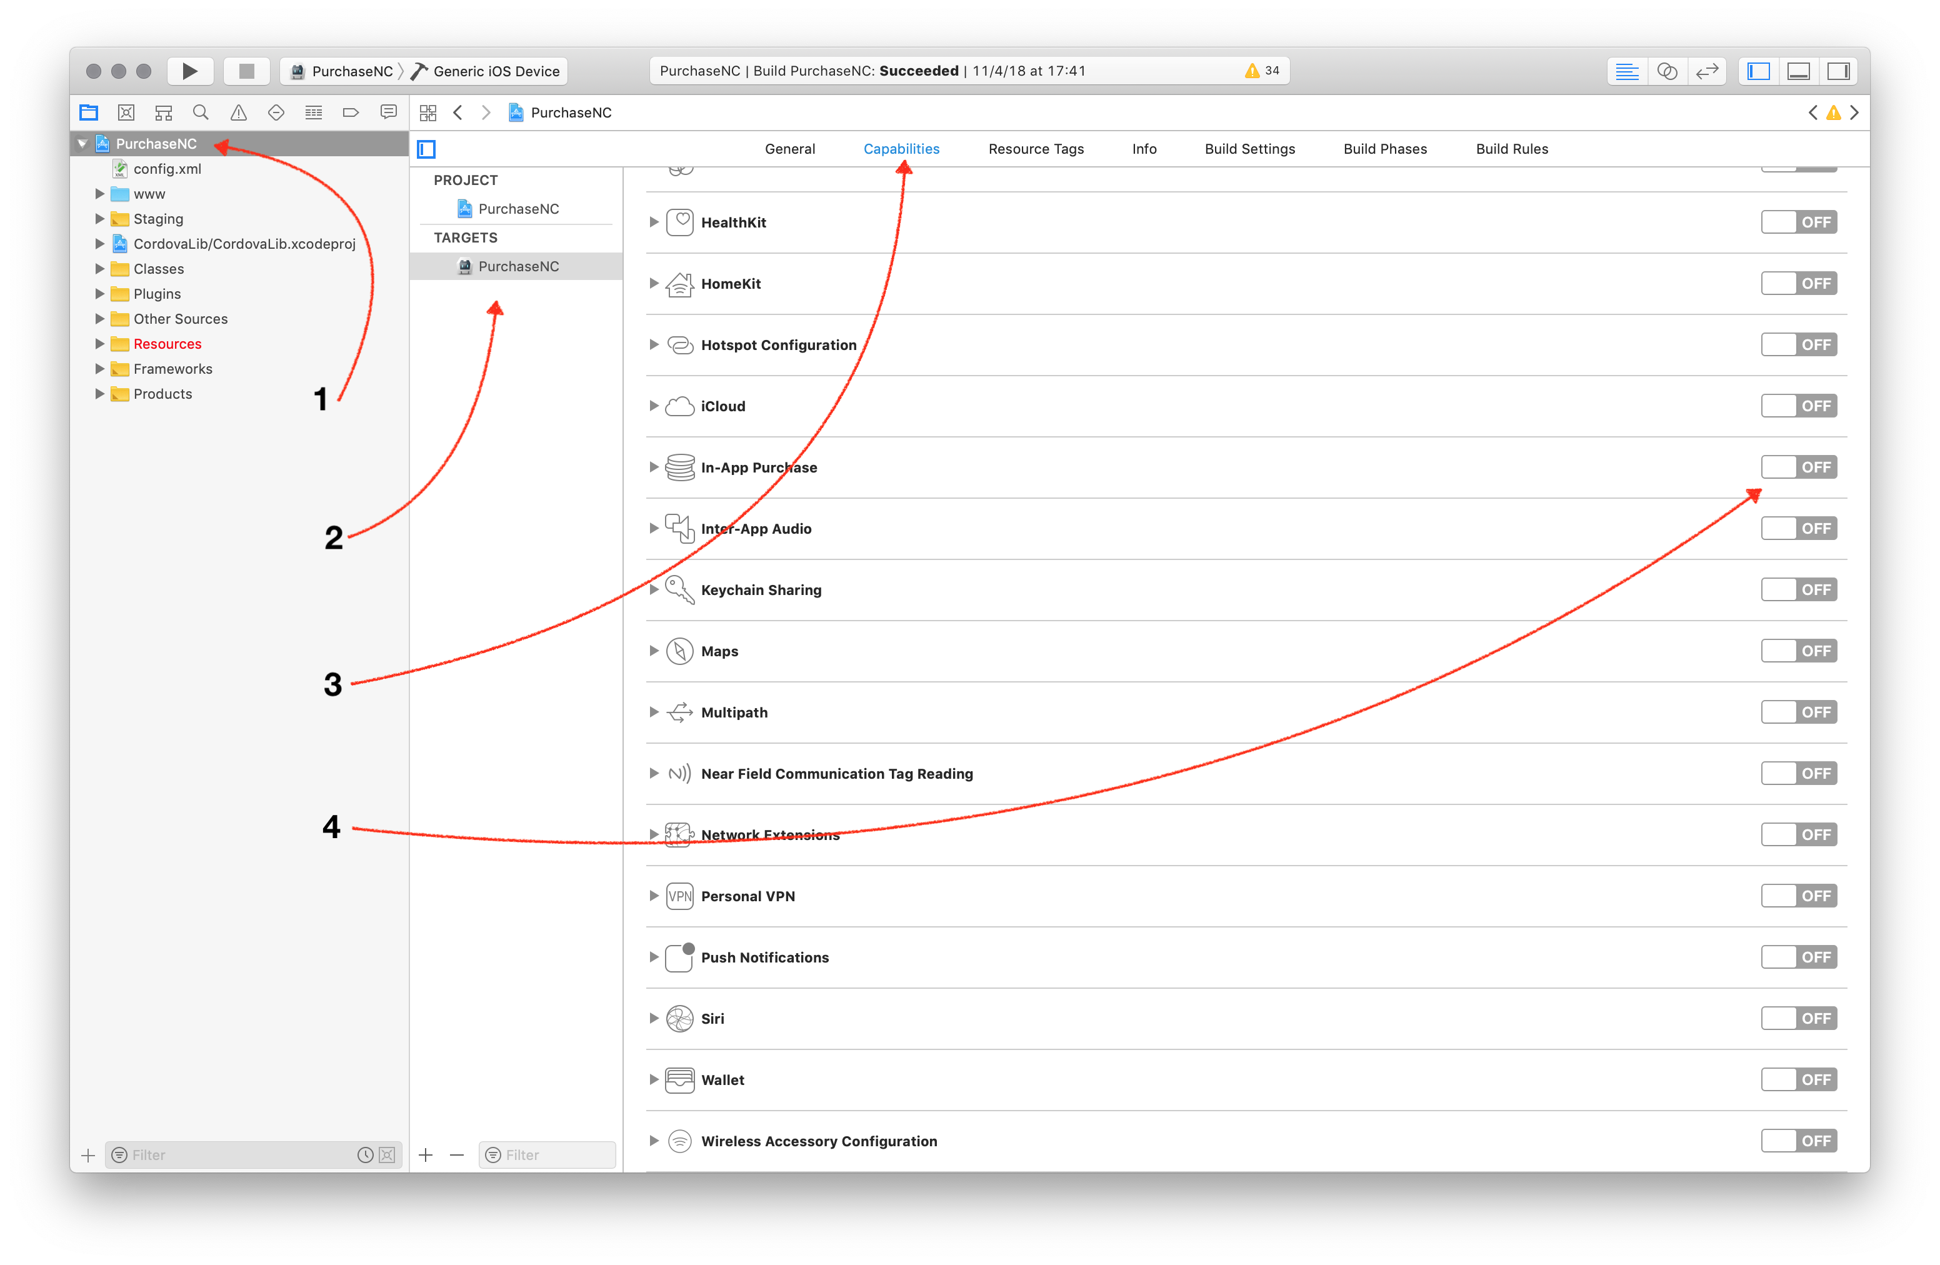Run the build with the Play button
Viewport: 1940px width, 1265px height.
point(190,71)
